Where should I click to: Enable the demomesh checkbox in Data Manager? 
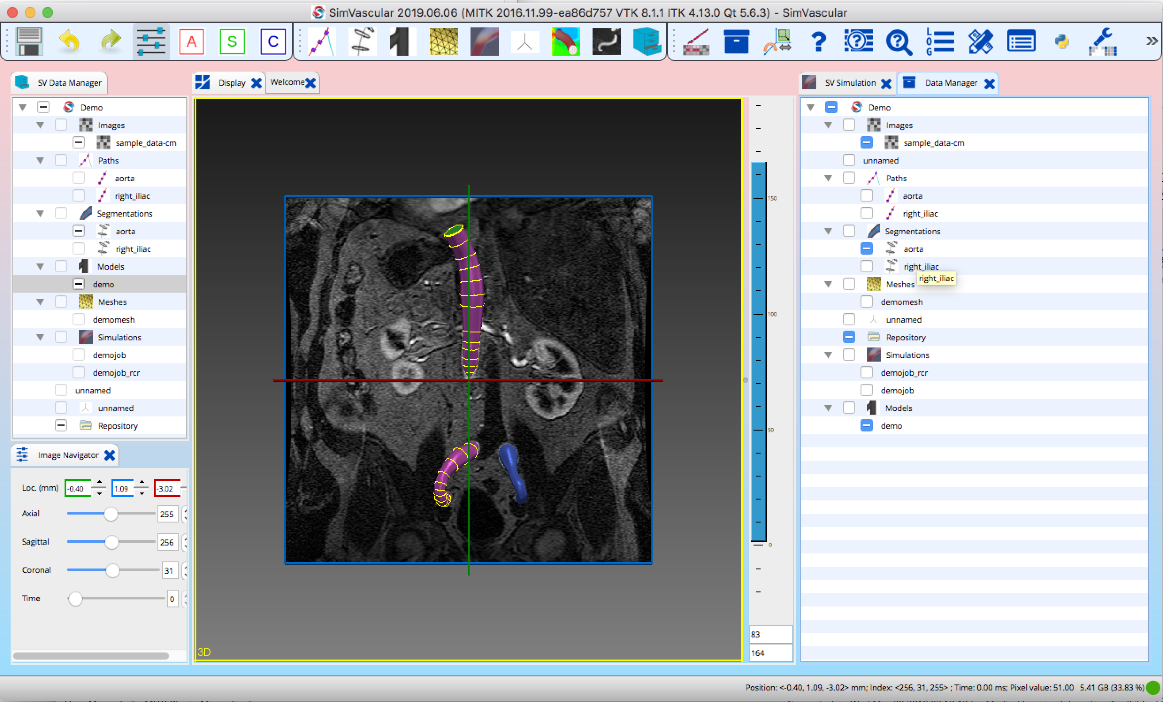coord(867,301)
